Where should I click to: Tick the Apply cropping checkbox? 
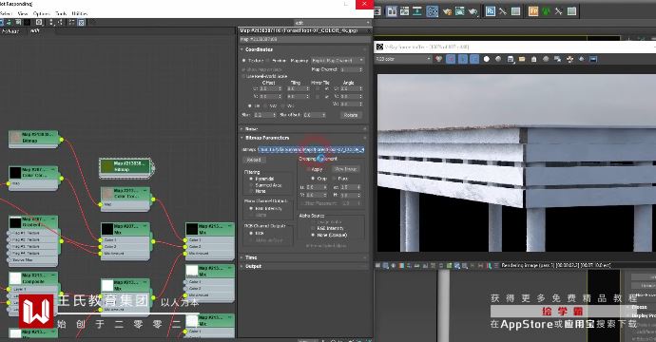click(x=308, y=169)
